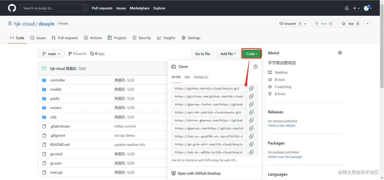The height and width of the screenshot is (180, 384).
Task: Open the Unwatch dropdown
Action: tap(293, 24)
